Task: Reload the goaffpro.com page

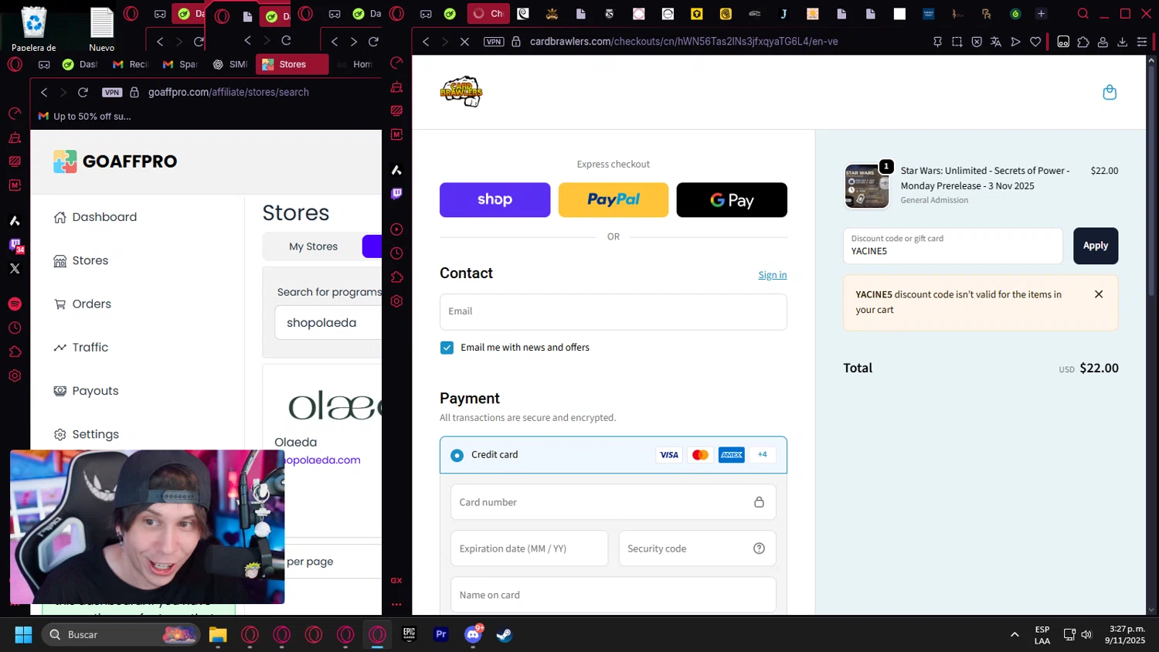Action: pos(83,92)
